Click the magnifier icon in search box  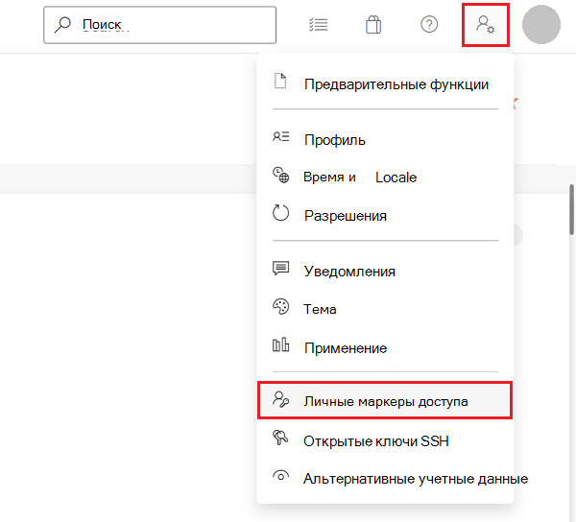[x=62, y=25]
